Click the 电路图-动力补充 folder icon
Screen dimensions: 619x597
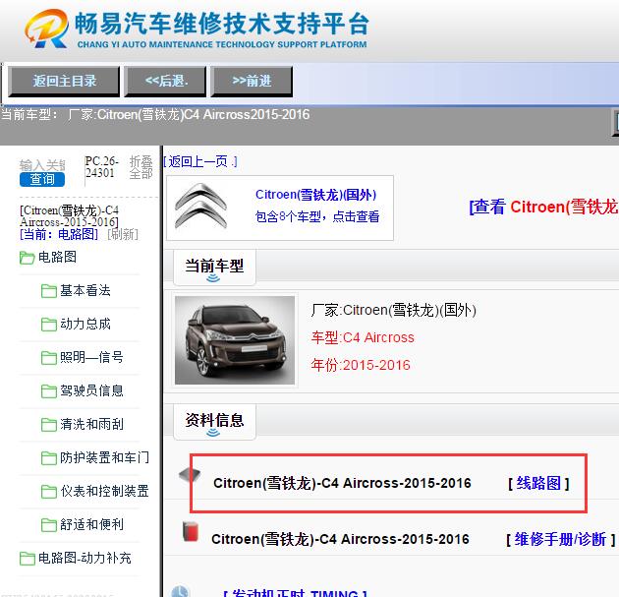click(27, 559)
